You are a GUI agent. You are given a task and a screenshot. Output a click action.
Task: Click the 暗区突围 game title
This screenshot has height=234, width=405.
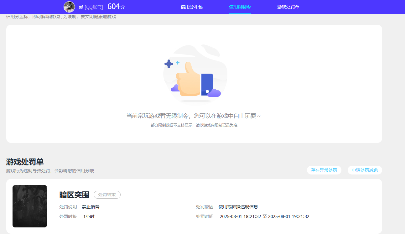75,195
